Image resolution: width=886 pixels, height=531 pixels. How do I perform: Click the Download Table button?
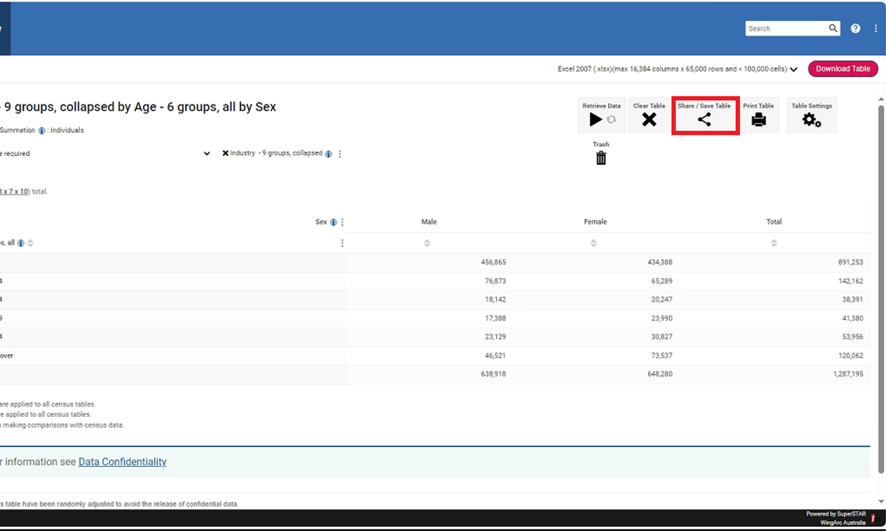[842, 69]
